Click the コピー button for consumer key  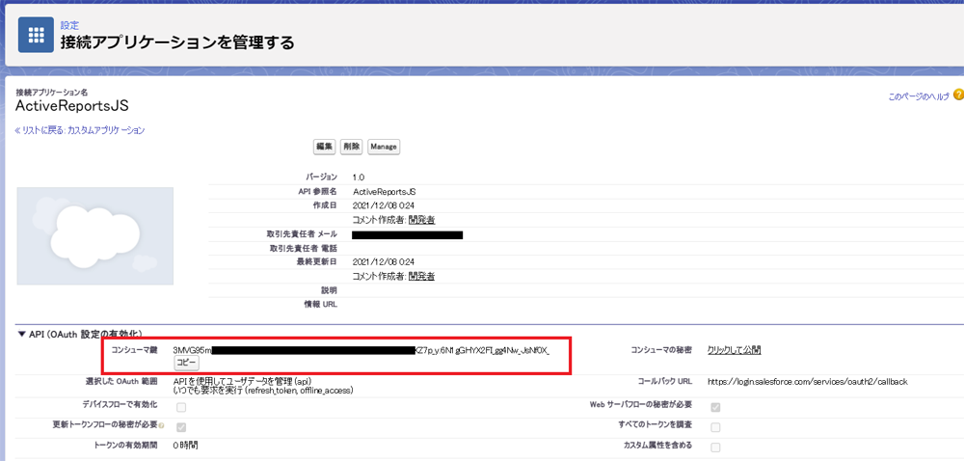pos(186,364)
